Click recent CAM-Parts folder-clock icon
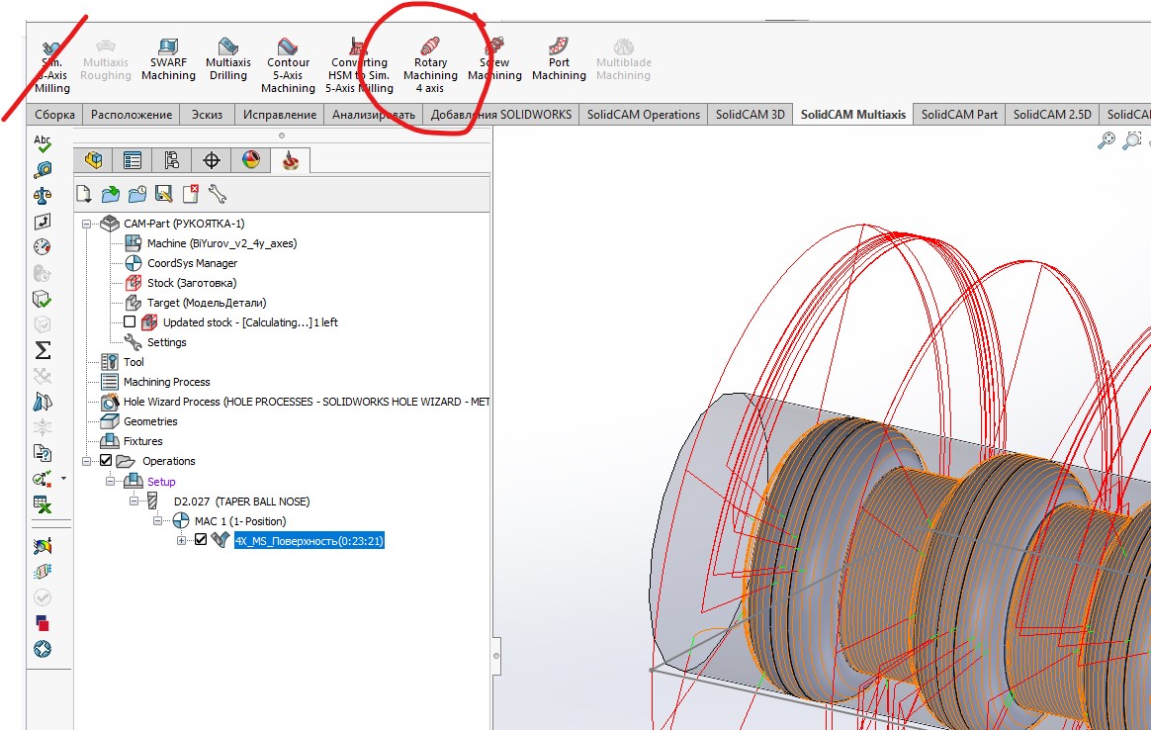1151x730 pixels. coord(137,194)
